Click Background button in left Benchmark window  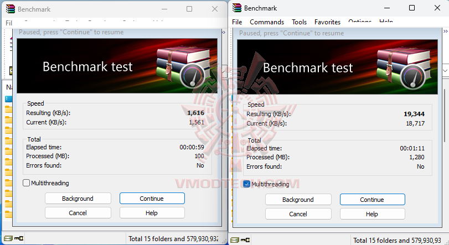tap(78, 199)
